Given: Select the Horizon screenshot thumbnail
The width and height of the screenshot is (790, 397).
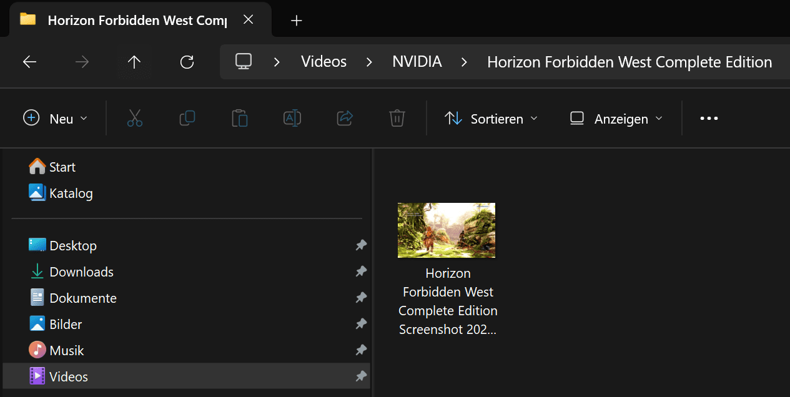Looking at the screenshot, I should pos(447,230).
